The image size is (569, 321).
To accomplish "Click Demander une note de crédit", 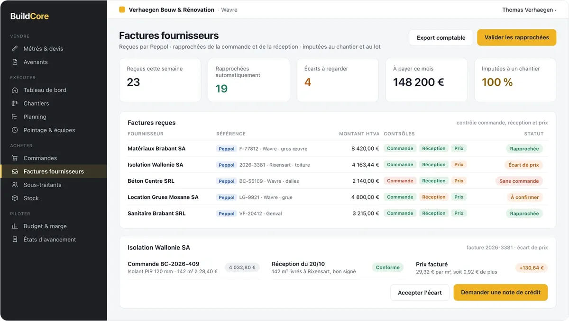I will pyautogui.click(x=501, y=293).
